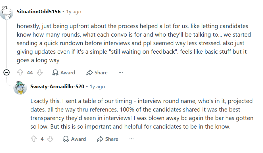This screenshot has width=263, height=153.
Task: Open more options on SituationOdd5156's comment
Action: [121, 73]
